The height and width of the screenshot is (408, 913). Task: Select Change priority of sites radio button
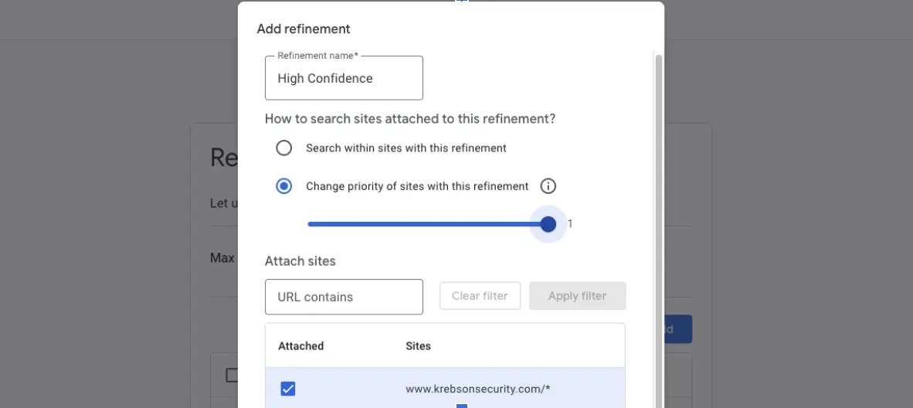[x=283, y=186]
